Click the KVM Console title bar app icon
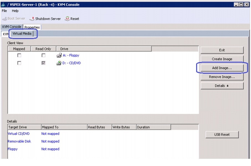 point(3,4)
